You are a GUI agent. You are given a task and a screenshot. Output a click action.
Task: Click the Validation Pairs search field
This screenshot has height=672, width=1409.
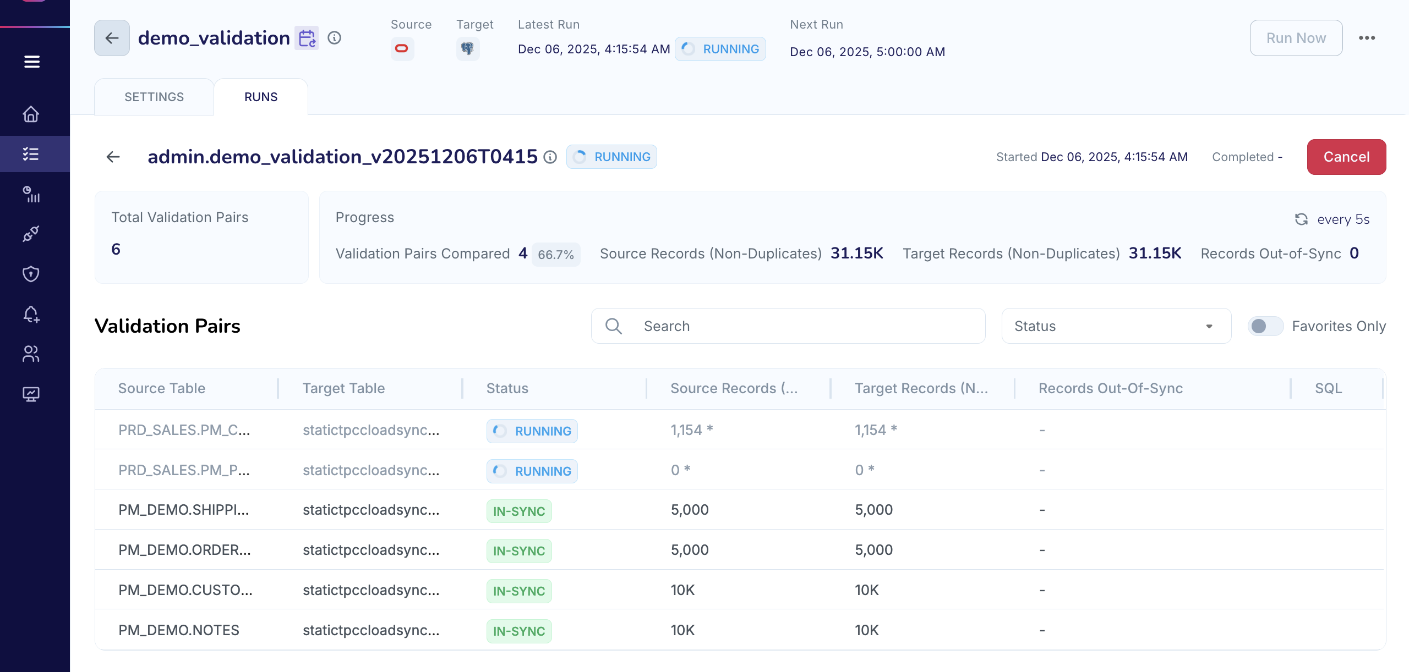(x=798, y=326)
